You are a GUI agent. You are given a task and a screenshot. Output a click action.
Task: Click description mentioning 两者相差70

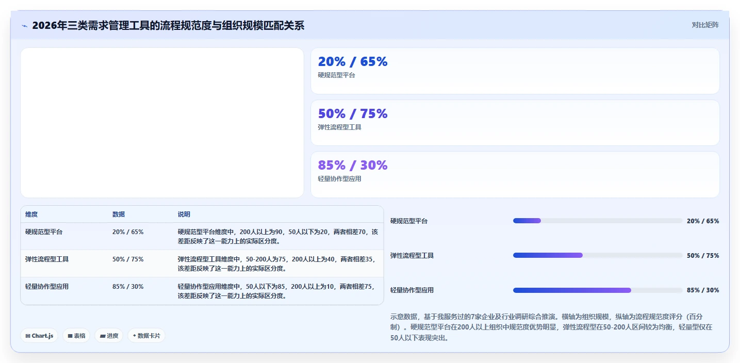click(x=278, y=237)
